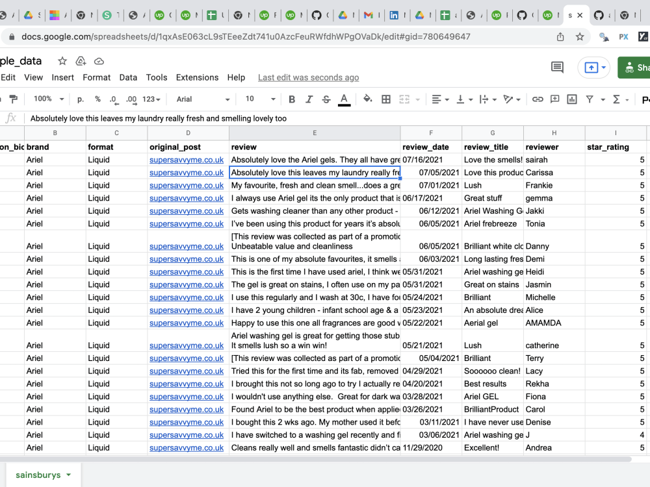This screenshot has height=487, width=650.
Task: Toggle strikethrough formatting
Action: [326, 99]
